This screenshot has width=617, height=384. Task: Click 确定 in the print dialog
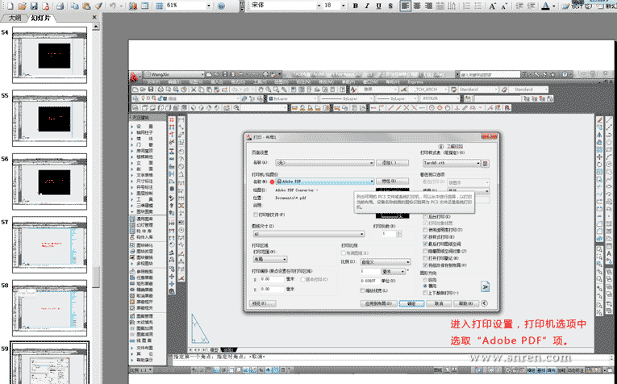(411, 304)
